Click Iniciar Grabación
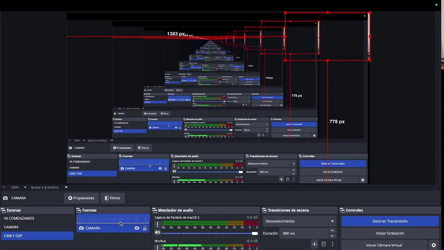 390,233
